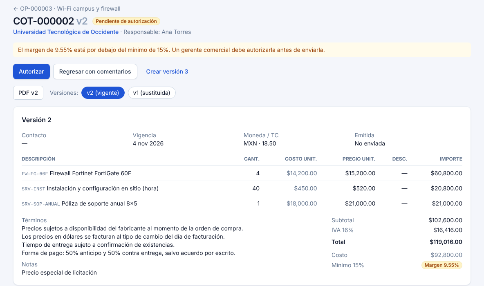
Task: Click Responsable: Ana Torres text
Action: (157, 32)
